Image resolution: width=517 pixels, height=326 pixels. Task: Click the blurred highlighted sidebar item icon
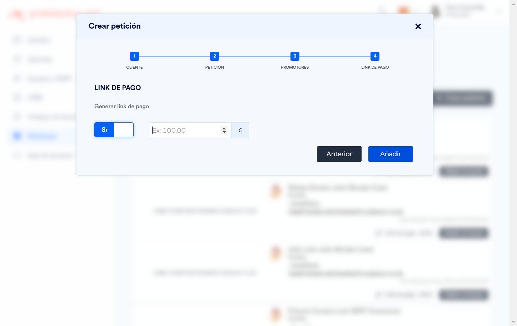[17, 136]
